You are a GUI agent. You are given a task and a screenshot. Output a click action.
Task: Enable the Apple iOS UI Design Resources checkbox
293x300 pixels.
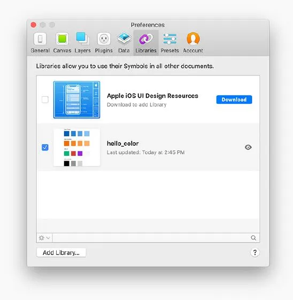[x=45, y=100]
